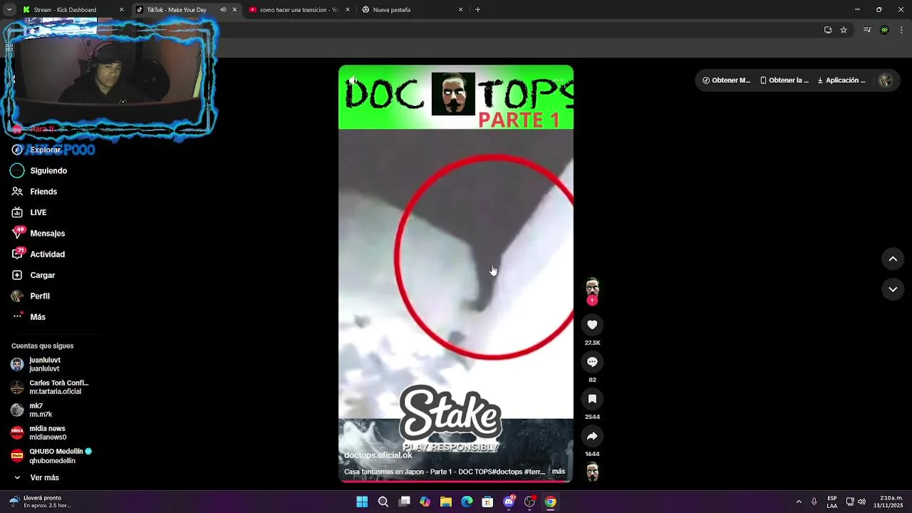Open LIVE section
This screenshot has height=513, width=912.
tap(38, 212)
